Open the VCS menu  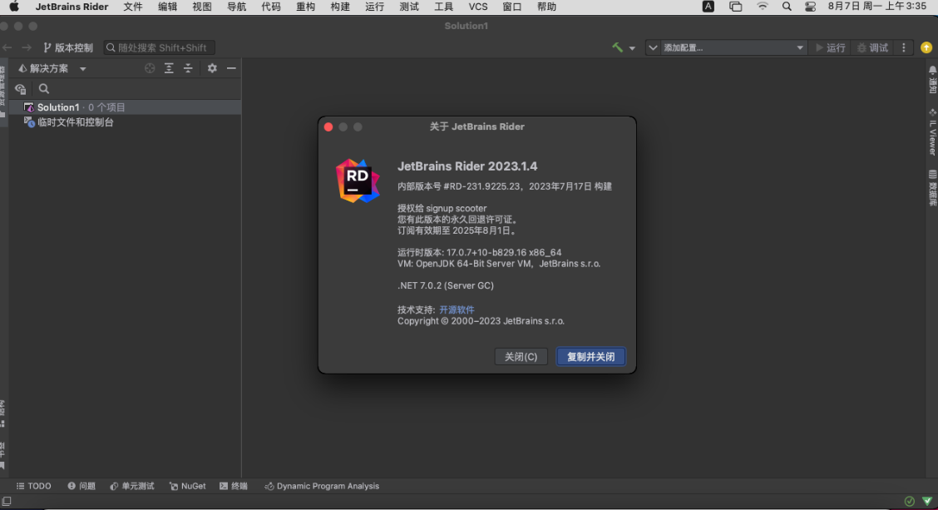click(478, 7)
